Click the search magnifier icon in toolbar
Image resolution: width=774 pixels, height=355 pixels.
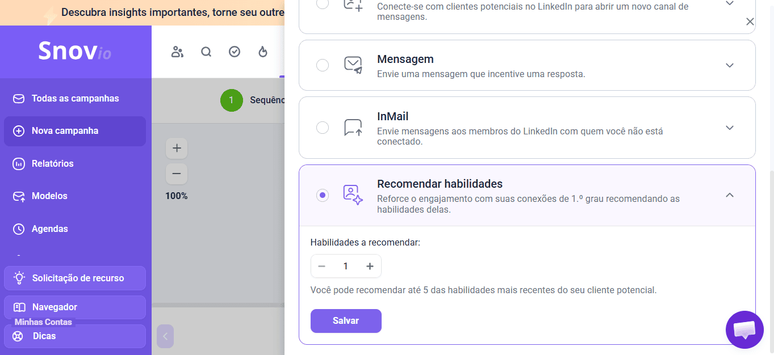pyautogui.click(x=206, y=52)
